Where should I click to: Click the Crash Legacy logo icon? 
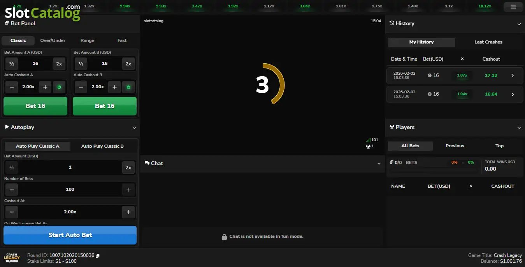[x=12, y=258]
